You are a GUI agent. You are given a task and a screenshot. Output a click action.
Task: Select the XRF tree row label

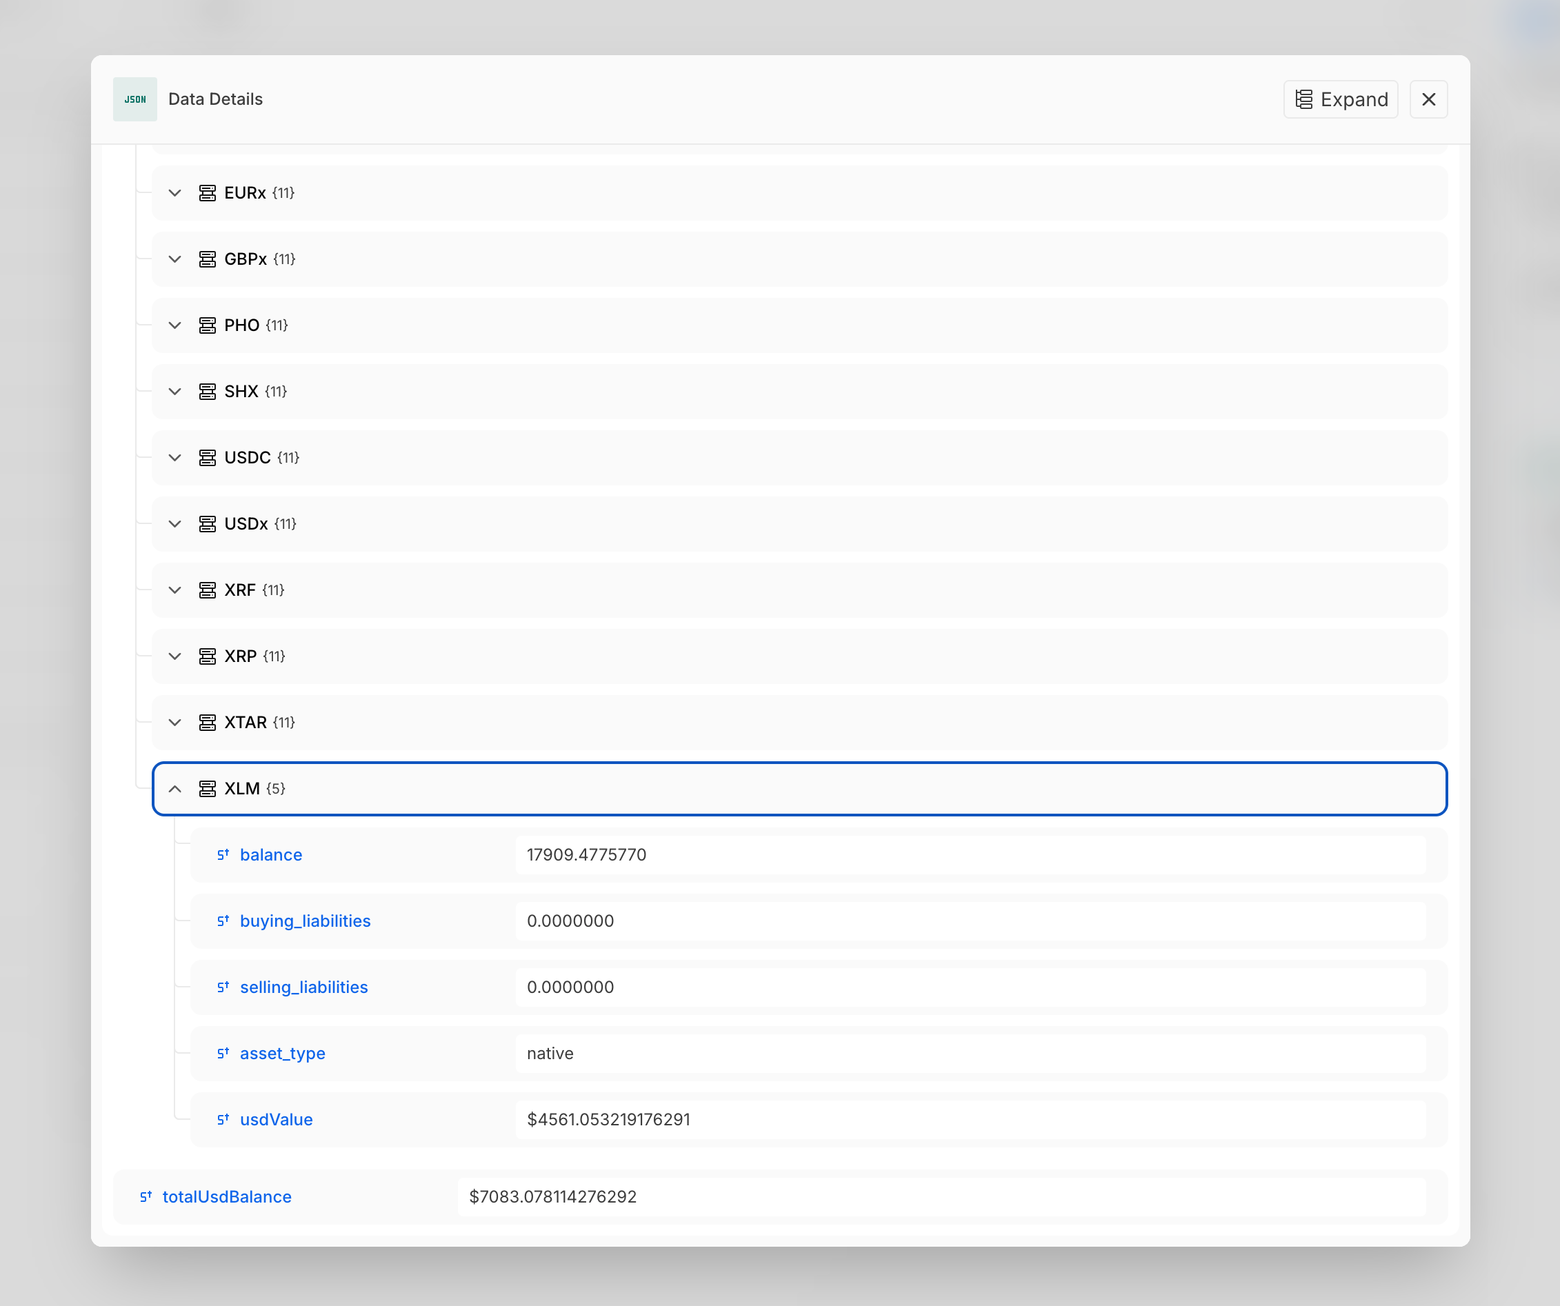(240, 590)
